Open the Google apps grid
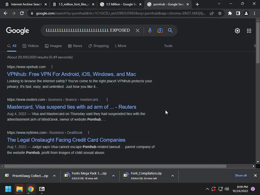Viewport: 260px width, 195px height. 249,31
